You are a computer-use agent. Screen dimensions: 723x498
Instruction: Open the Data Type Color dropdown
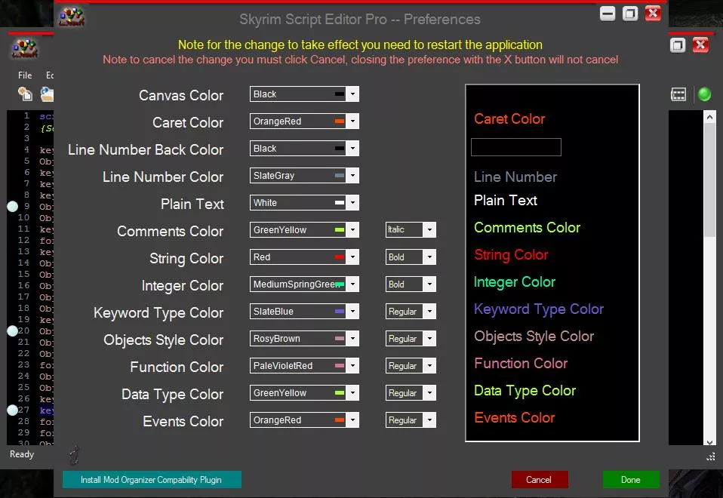352,393
